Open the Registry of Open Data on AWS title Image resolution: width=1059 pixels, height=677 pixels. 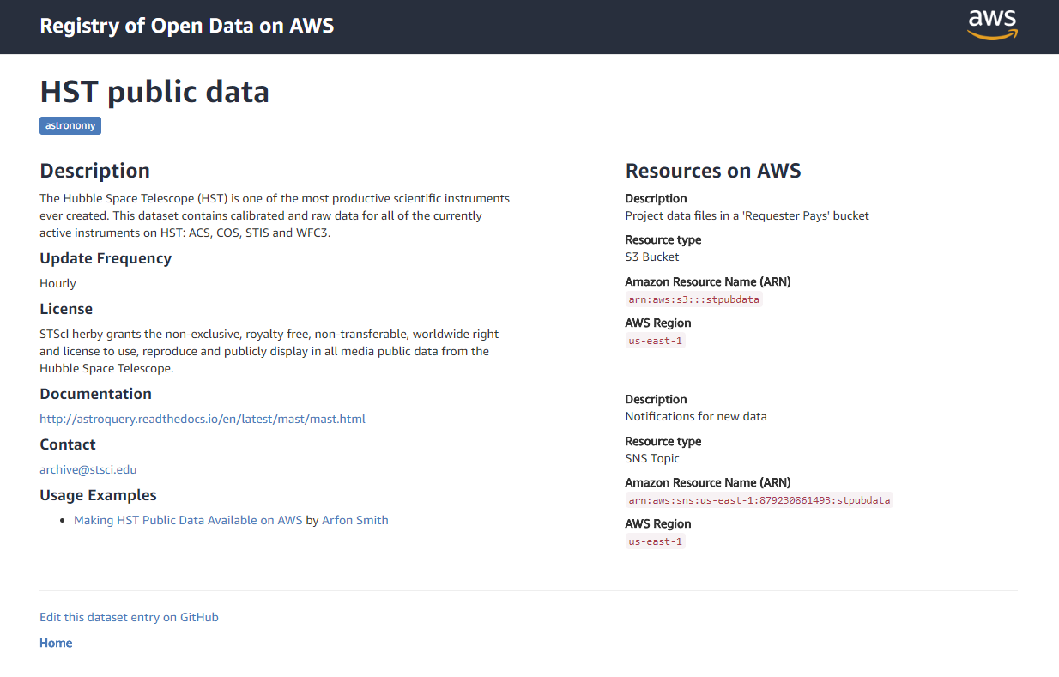pos(186,26)
